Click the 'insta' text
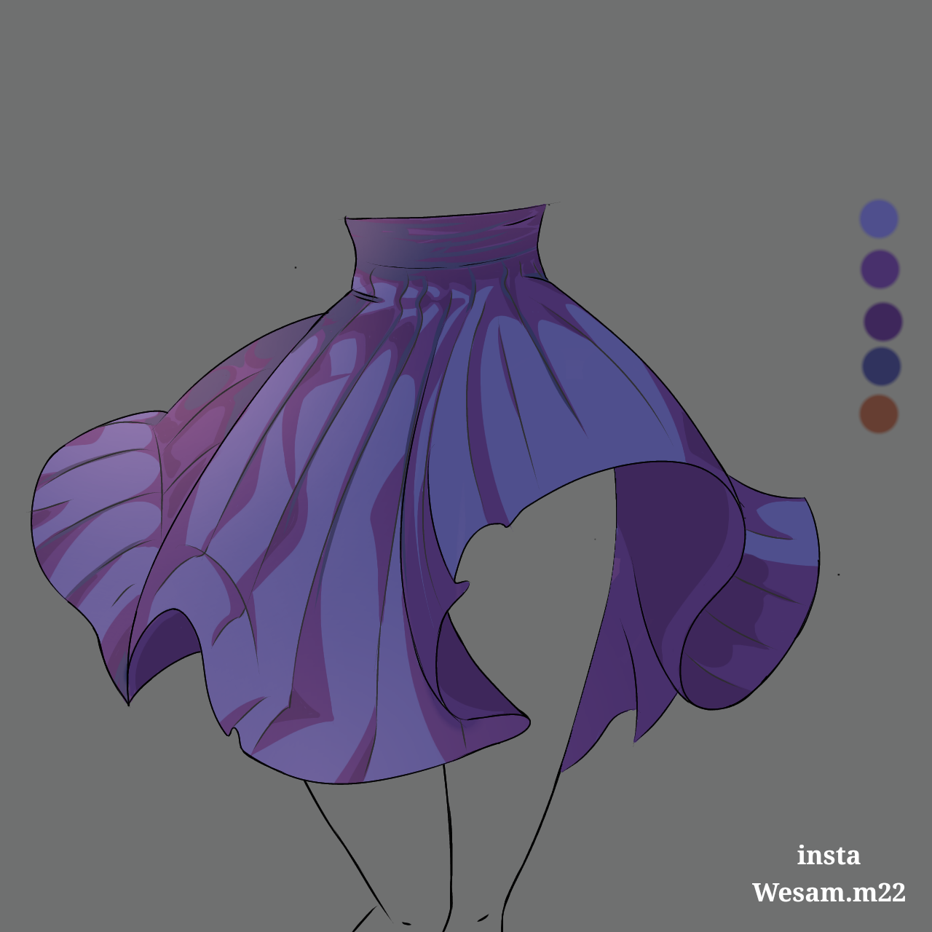 click(829, 855)
